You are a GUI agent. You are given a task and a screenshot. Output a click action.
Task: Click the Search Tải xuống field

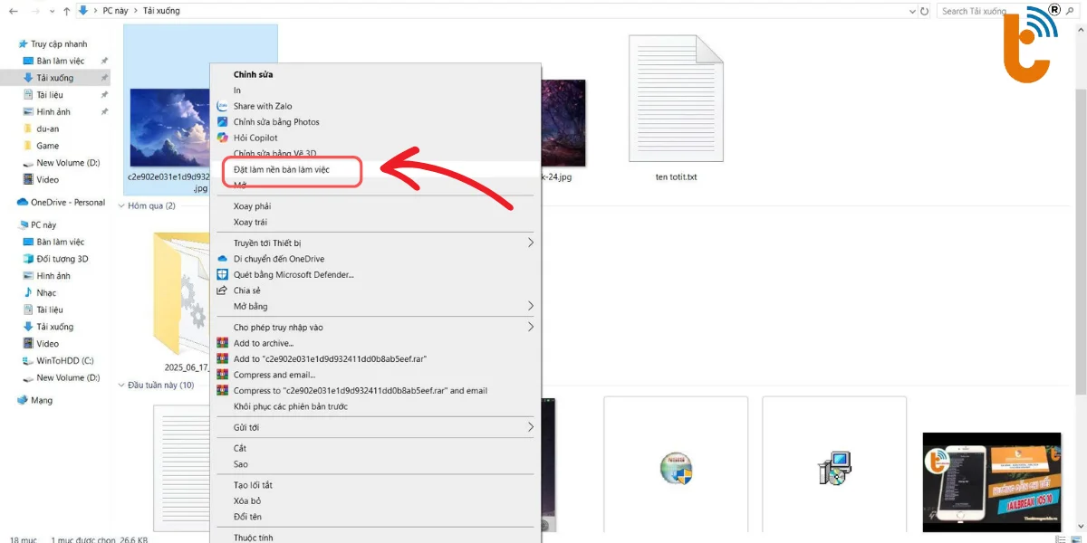tap(978, 11)
